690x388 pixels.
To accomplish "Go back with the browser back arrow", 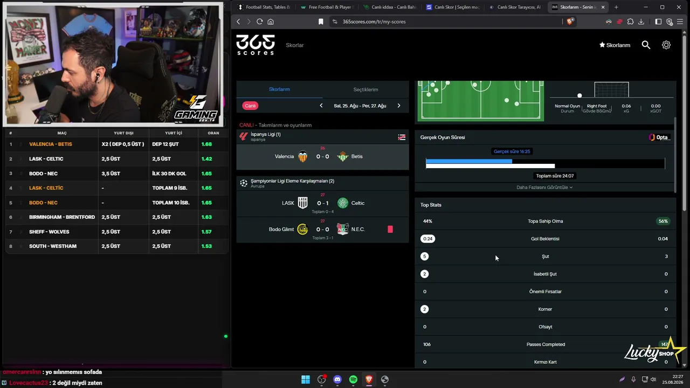I will (x=238, y=22).
